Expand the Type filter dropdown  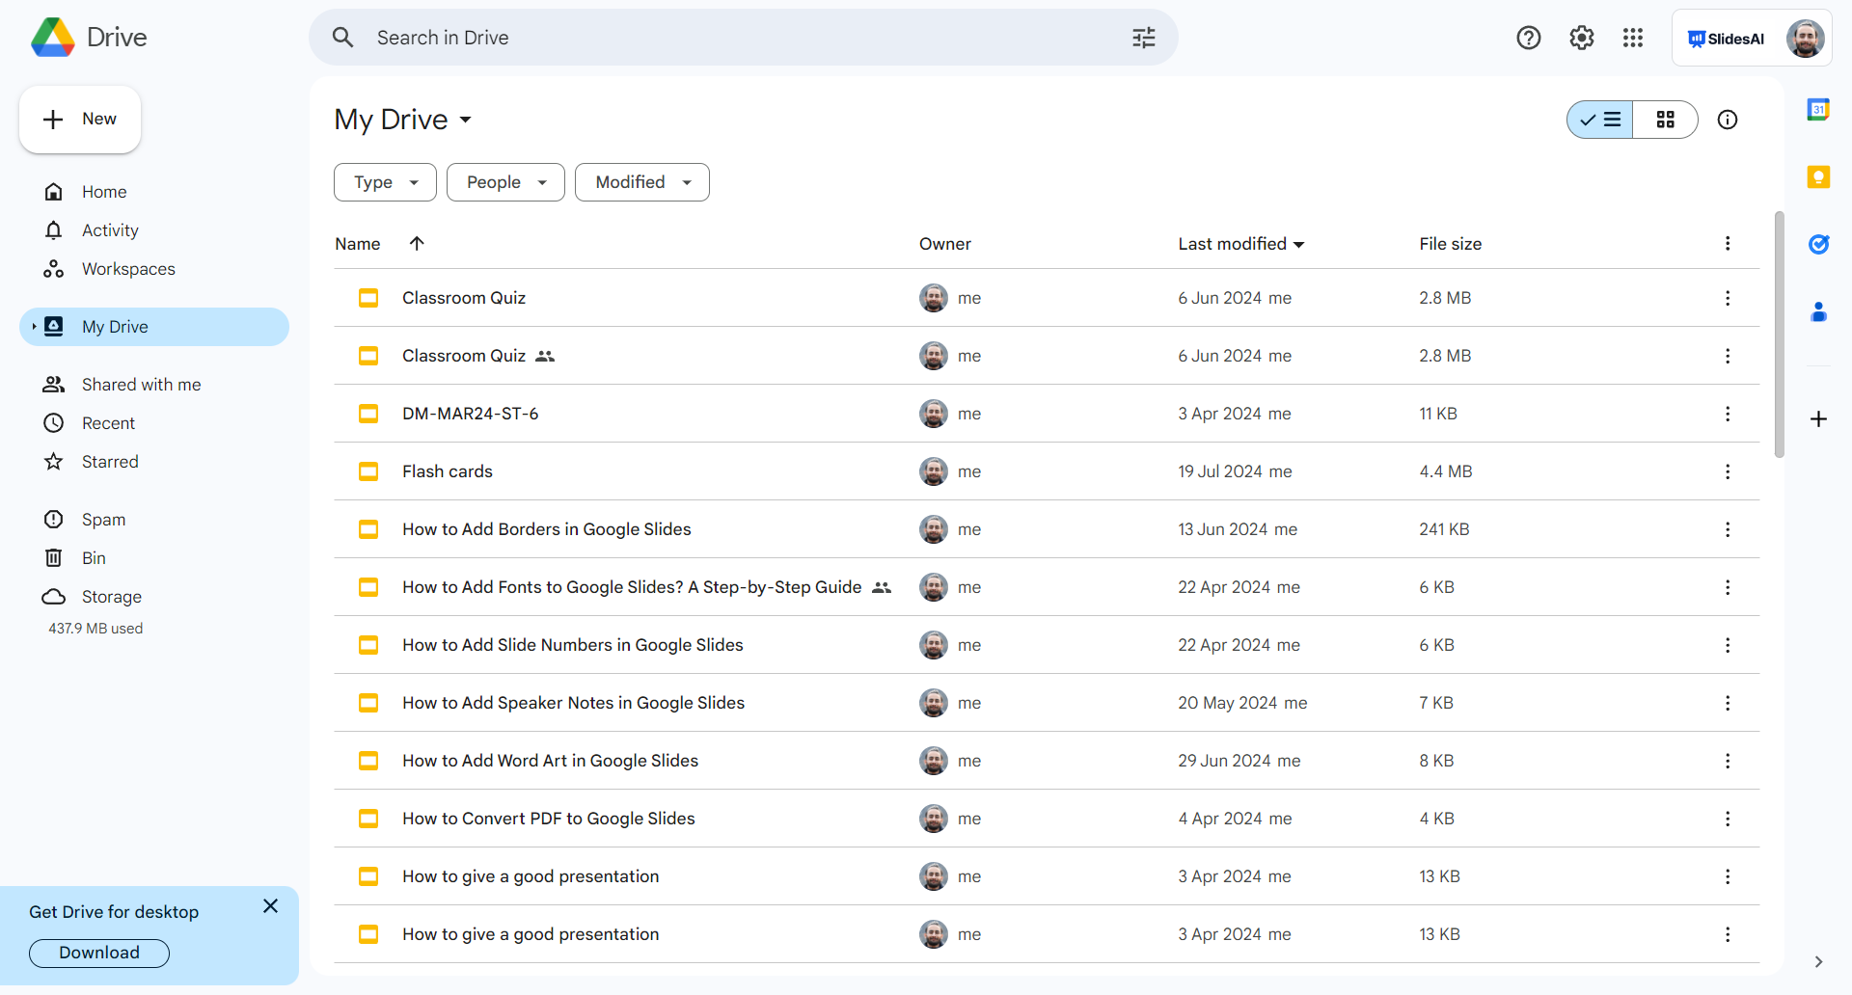coord(385,182)
